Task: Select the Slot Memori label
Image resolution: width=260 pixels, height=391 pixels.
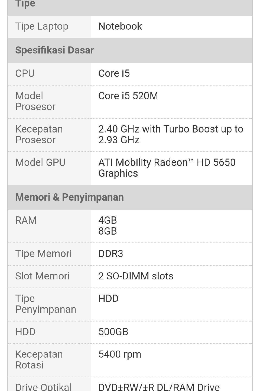Action: [43, 276]
